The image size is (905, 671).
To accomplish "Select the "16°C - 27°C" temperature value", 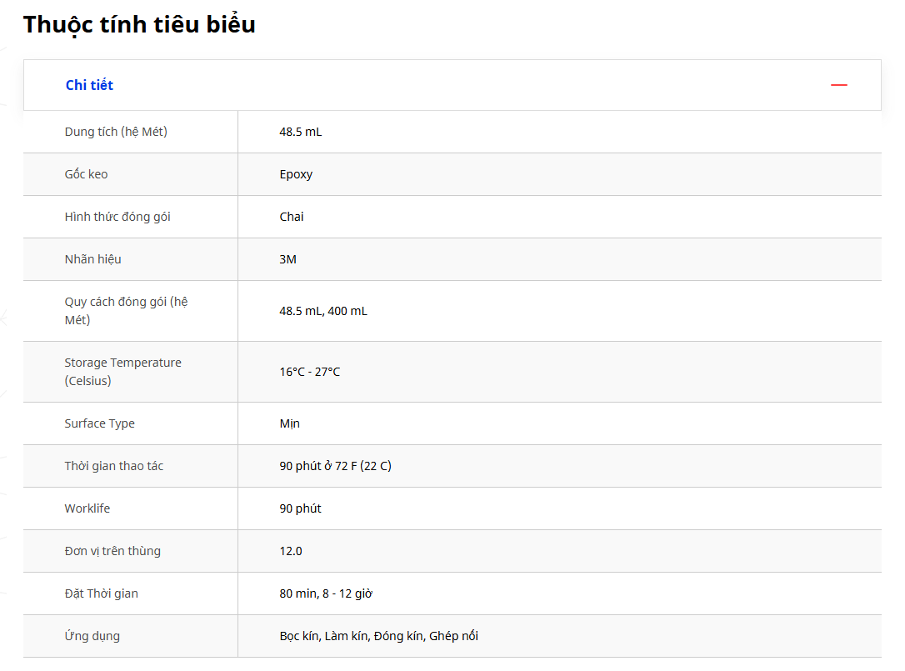I will click(310, 372).
